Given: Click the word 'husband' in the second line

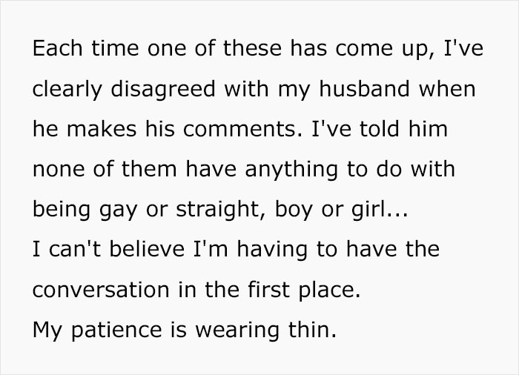Looking at the screenshot, I should point(364,89).
